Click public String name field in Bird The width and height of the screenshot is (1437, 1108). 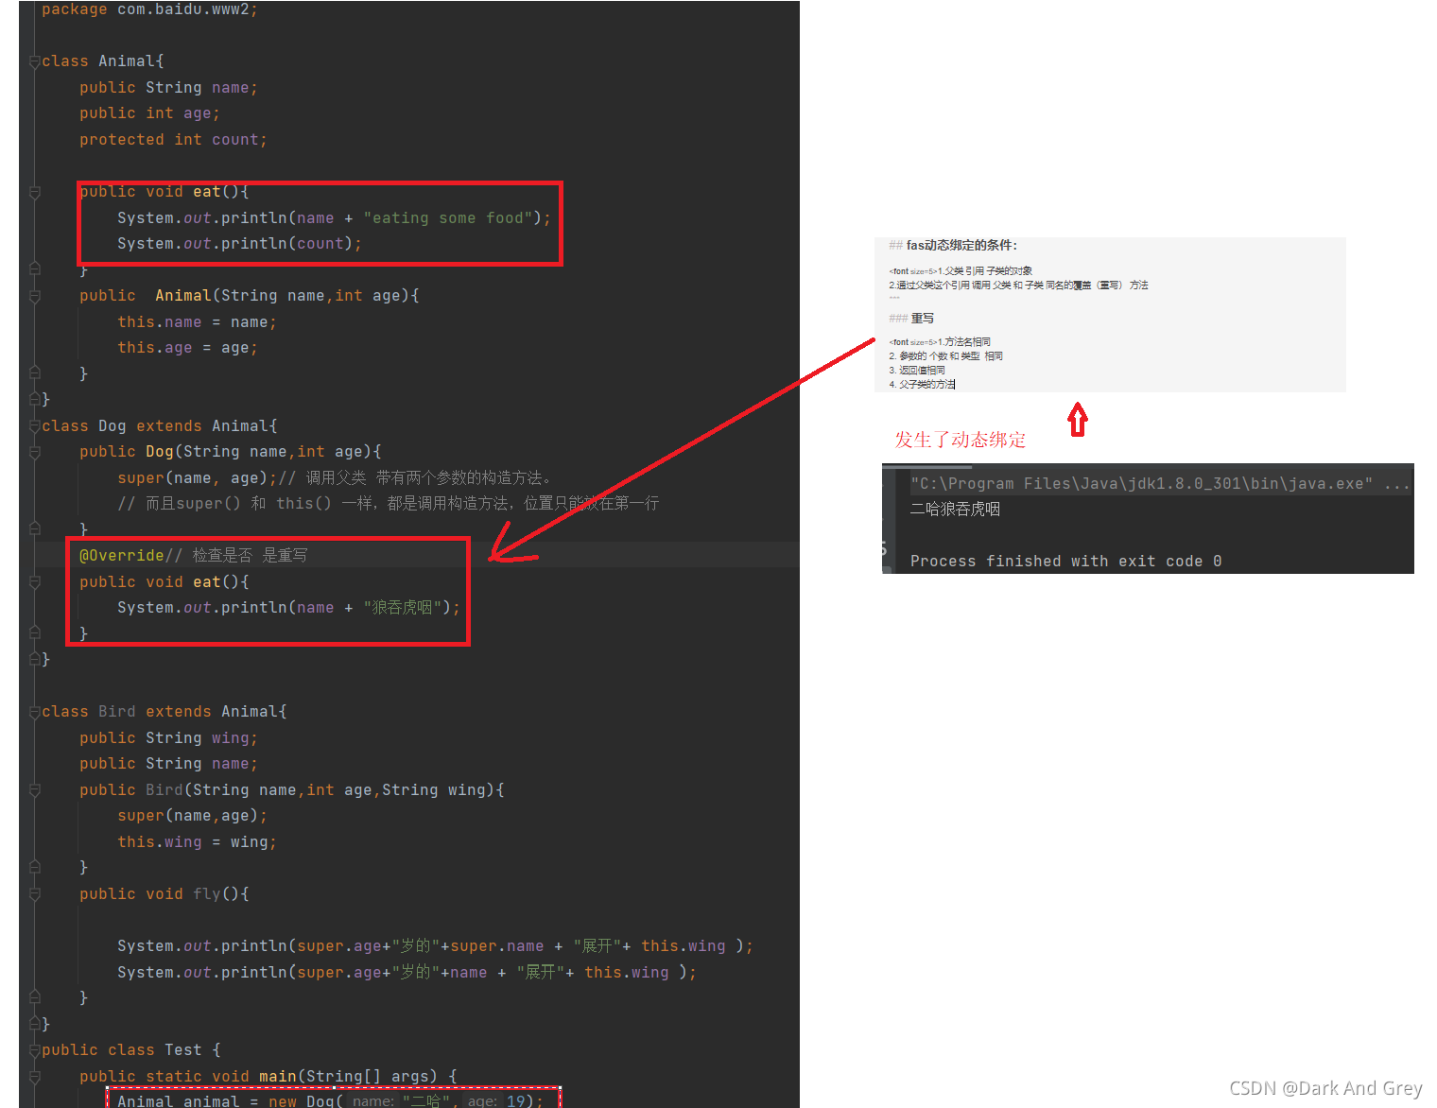pyautogui.click(x=168, y=764)
